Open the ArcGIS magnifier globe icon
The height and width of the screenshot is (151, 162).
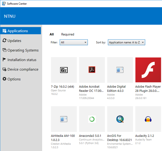[x=120, y=119]
